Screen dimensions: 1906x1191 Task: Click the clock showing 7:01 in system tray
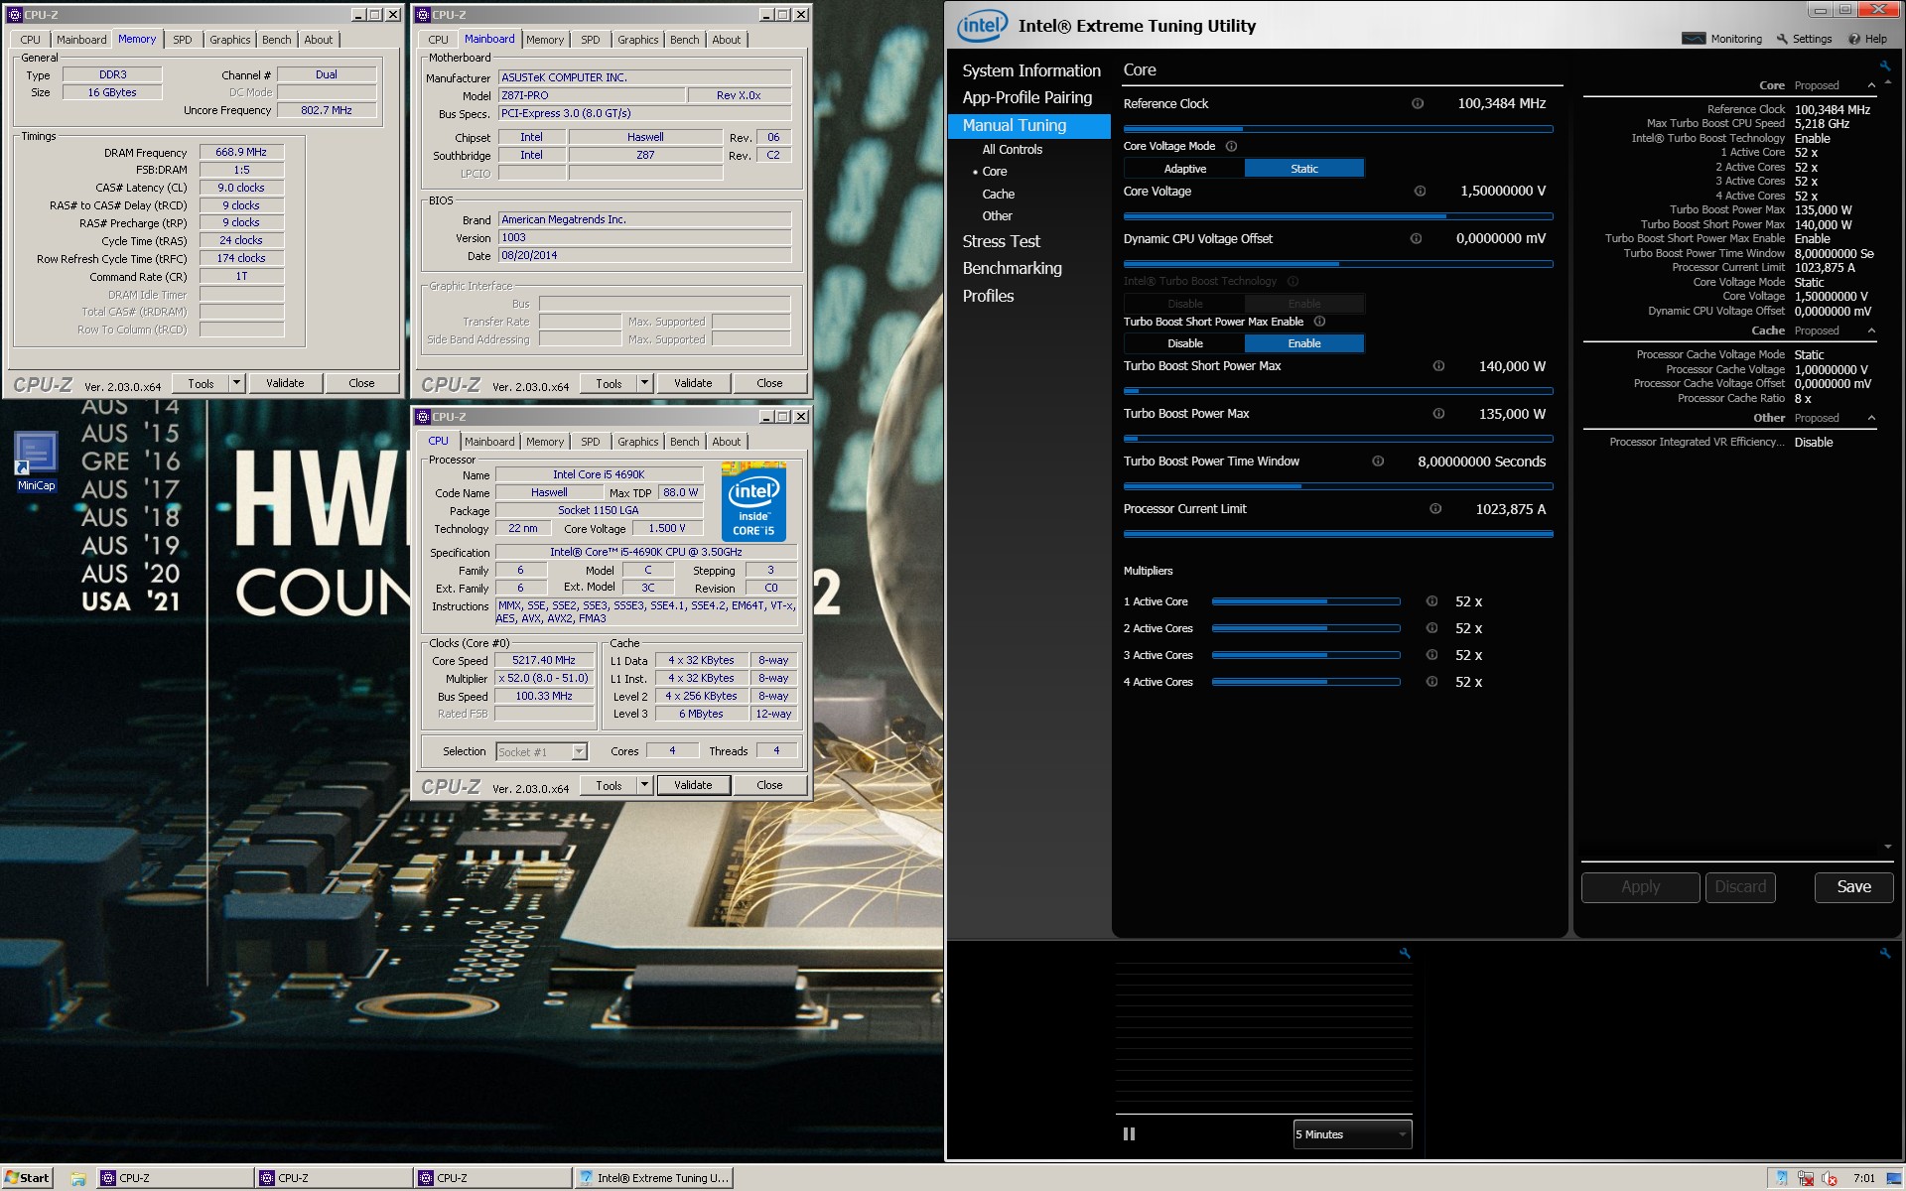(1863, 1178)
